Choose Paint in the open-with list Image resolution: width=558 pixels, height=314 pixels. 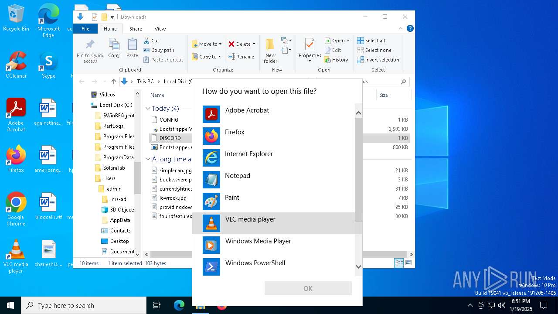click(274, 201)
